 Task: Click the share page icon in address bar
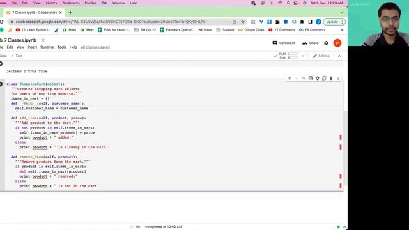point(235,22)
